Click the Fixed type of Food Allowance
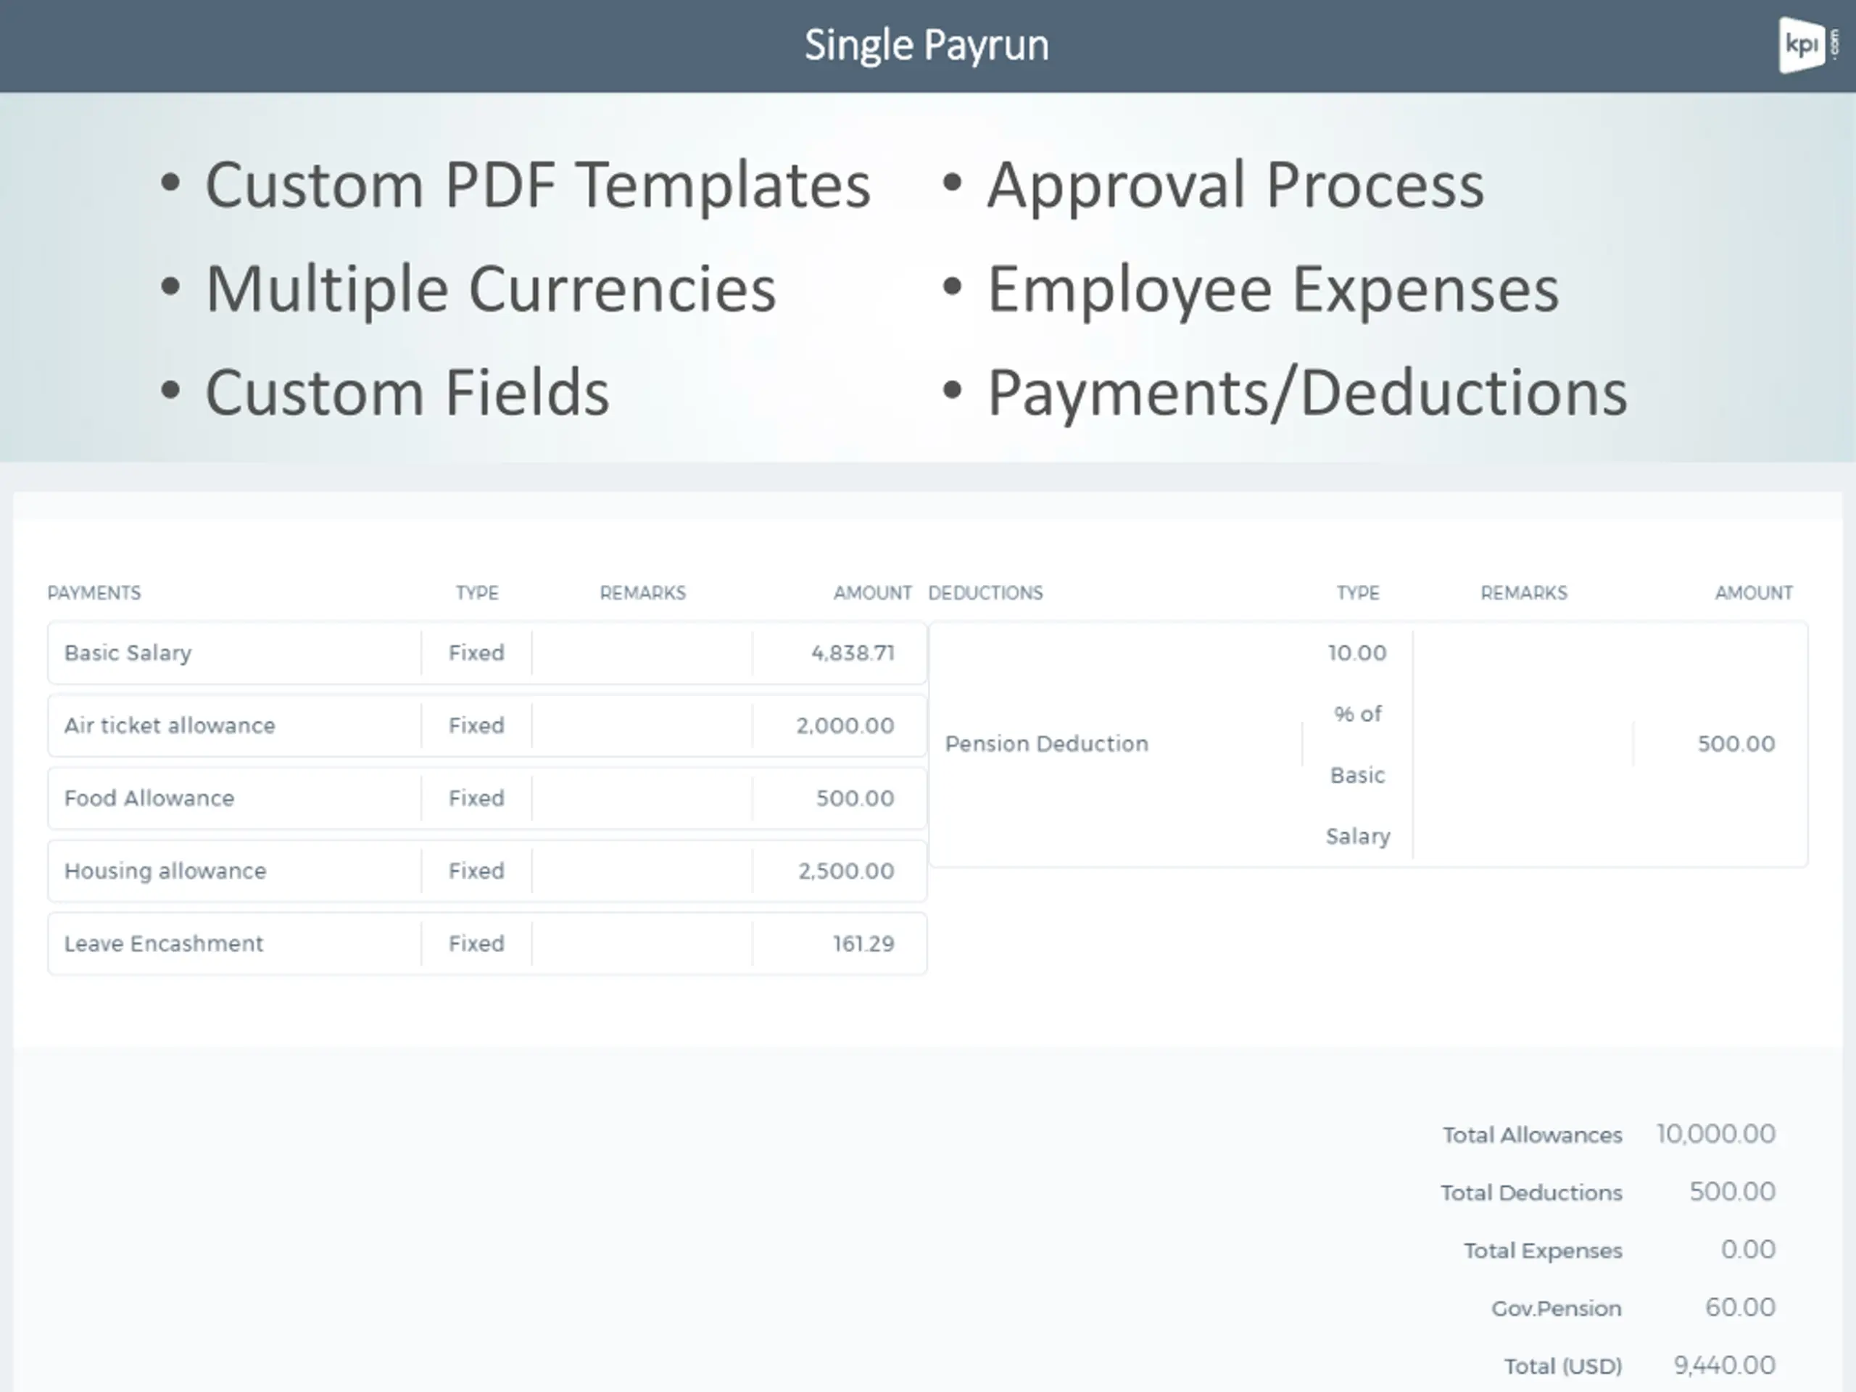 (476, 798)
